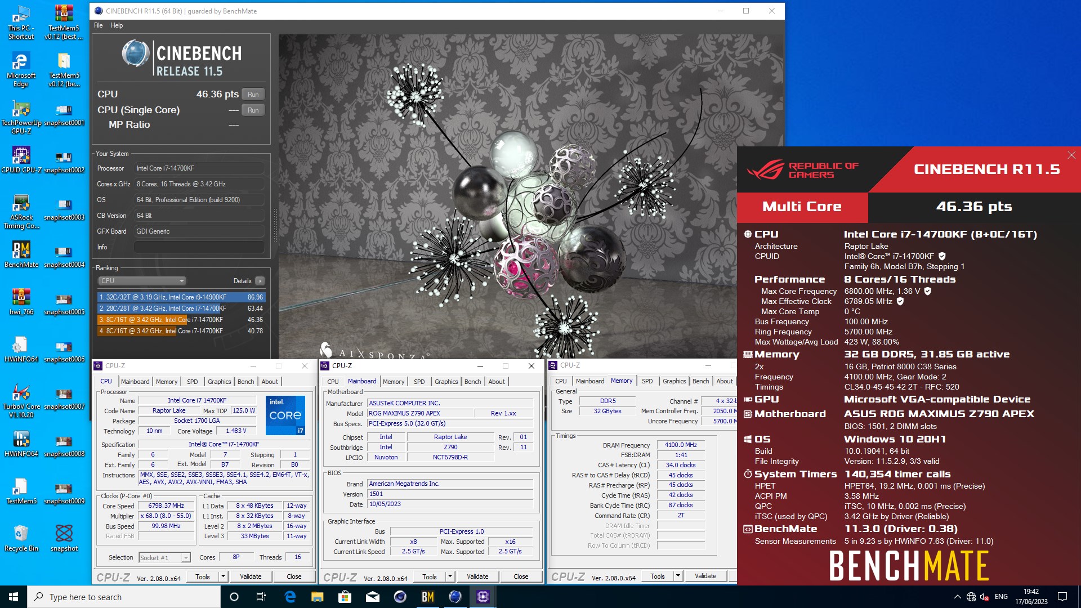Image resolution: width=1081 pixels, height=608 pixels.
Task: Open the CPU ranking dropdown in Cinebench
Action: pyautogui.click(x=142, y=281)
